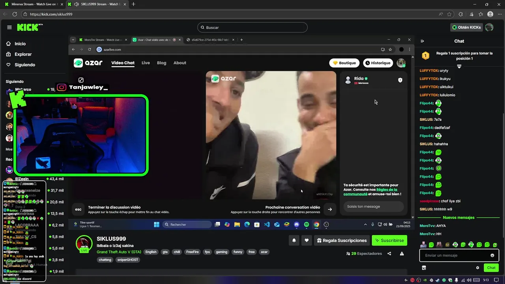Open Edge extensions puzzle icon
Image resolution: width=505 pixels, height=284 pixels.
coord(460,14)
